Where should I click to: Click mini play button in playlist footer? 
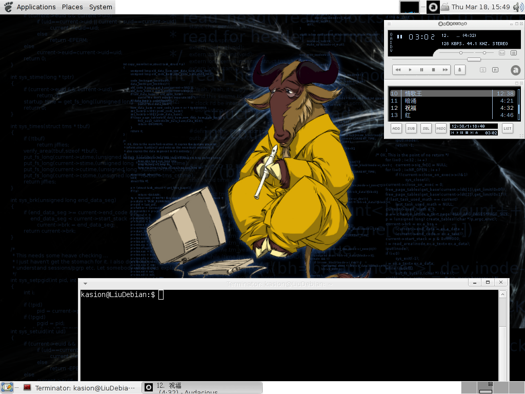(457, 133)
